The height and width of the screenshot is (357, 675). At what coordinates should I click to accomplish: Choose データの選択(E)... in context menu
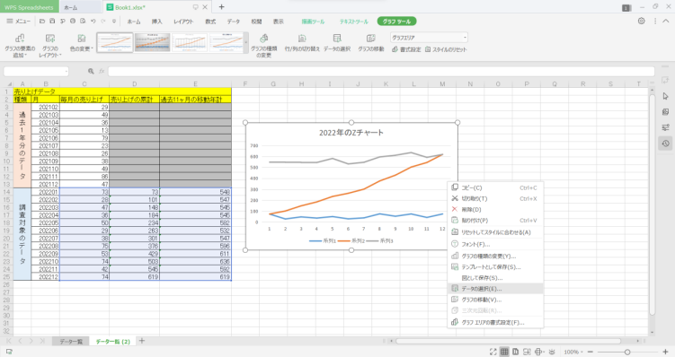[x=495, y=289]
